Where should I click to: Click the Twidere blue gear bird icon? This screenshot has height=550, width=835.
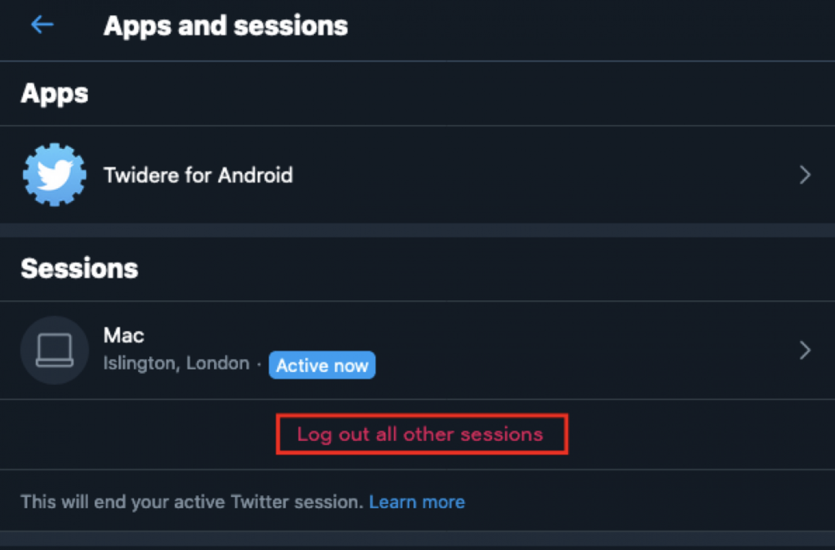(54, 175)
